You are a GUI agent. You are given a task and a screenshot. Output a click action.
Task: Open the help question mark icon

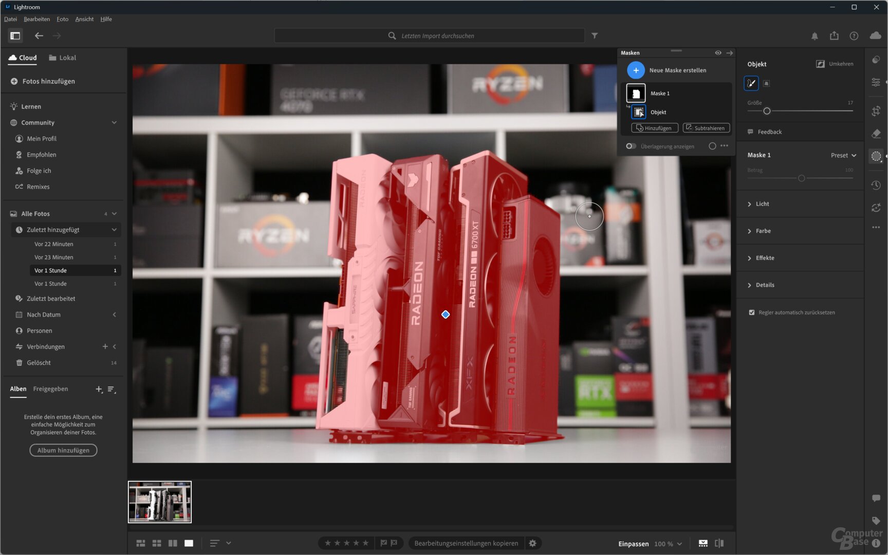pyautogui.click(x=854, y=36)
